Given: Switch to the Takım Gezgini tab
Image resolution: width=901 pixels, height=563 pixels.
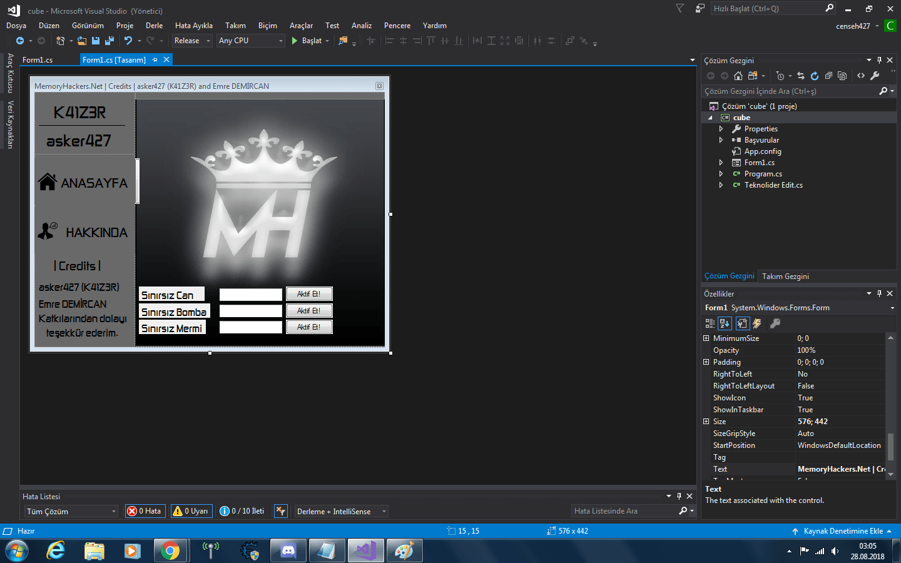Looking at the screenshot, I should pyautogui.click(x=785, y=276).
